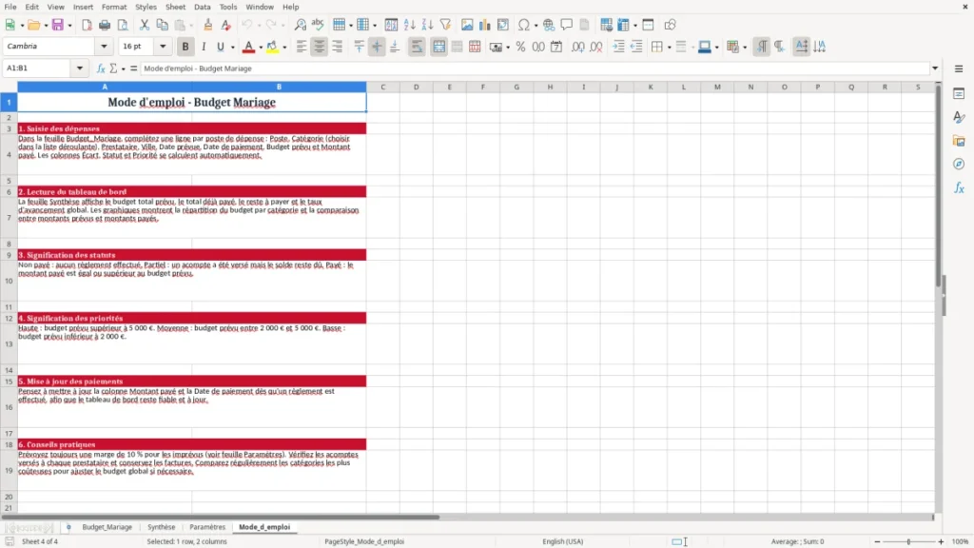Switch to the Synthèse sheet tab
Screen dimensions: 974x548
161,527
